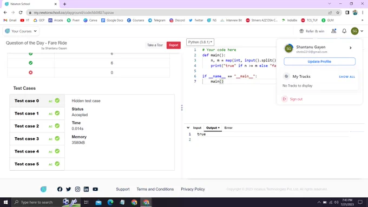Viewport: 368px width, 207px height.
Task: Select Test case 2 tab
Action: click(x=37, y=126)
